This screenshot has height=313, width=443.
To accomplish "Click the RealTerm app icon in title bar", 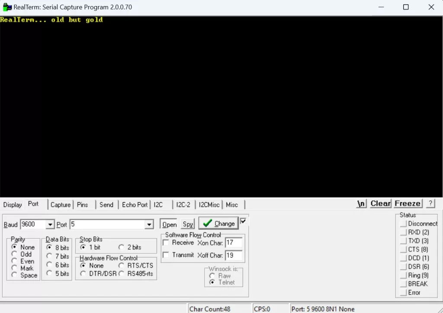I will (x=7, y=7).
